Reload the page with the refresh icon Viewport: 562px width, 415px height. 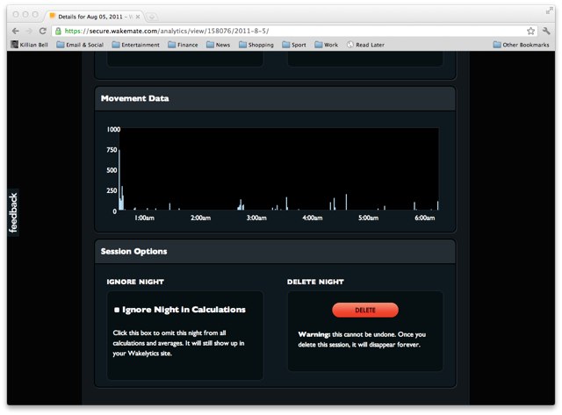point(43,32)
